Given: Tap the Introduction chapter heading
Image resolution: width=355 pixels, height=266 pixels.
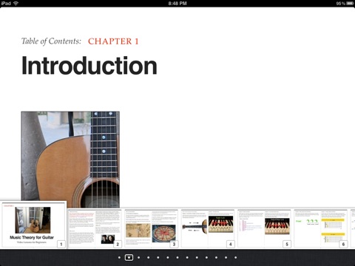Looking at the screenshot, I should 89,66.
